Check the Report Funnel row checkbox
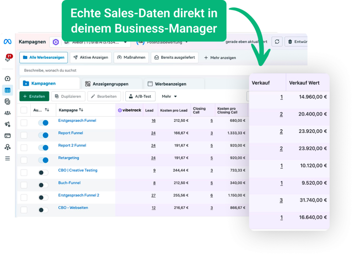The width and height of the screenshot is (357, 259). click(24, 135)
